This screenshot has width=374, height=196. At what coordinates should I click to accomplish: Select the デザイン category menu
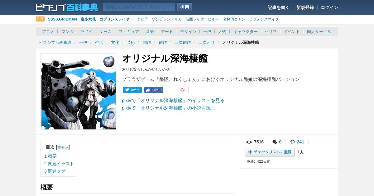[x=188, y=31]
